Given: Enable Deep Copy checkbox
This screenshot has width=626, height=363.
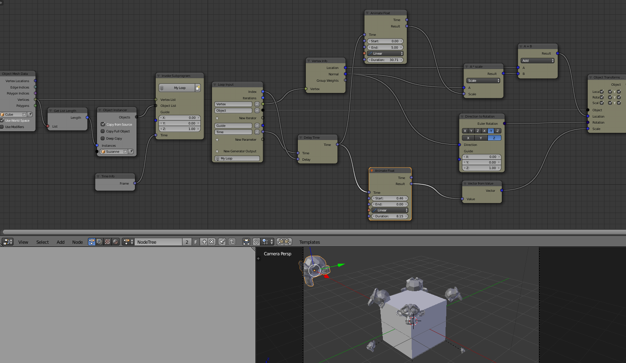Looking at the screenshot, I should click(x=103, y=138).
